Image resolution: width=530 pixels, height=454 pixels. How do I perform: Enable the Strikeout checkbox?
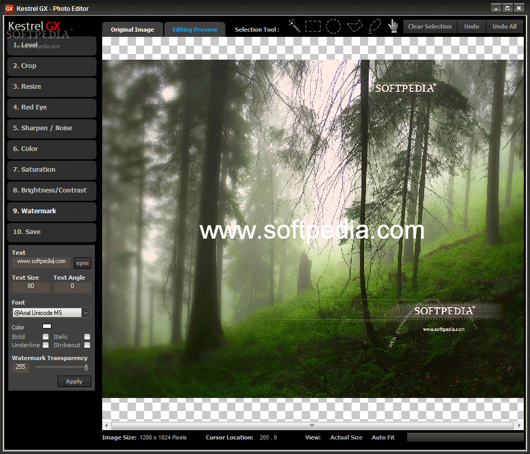87,345
